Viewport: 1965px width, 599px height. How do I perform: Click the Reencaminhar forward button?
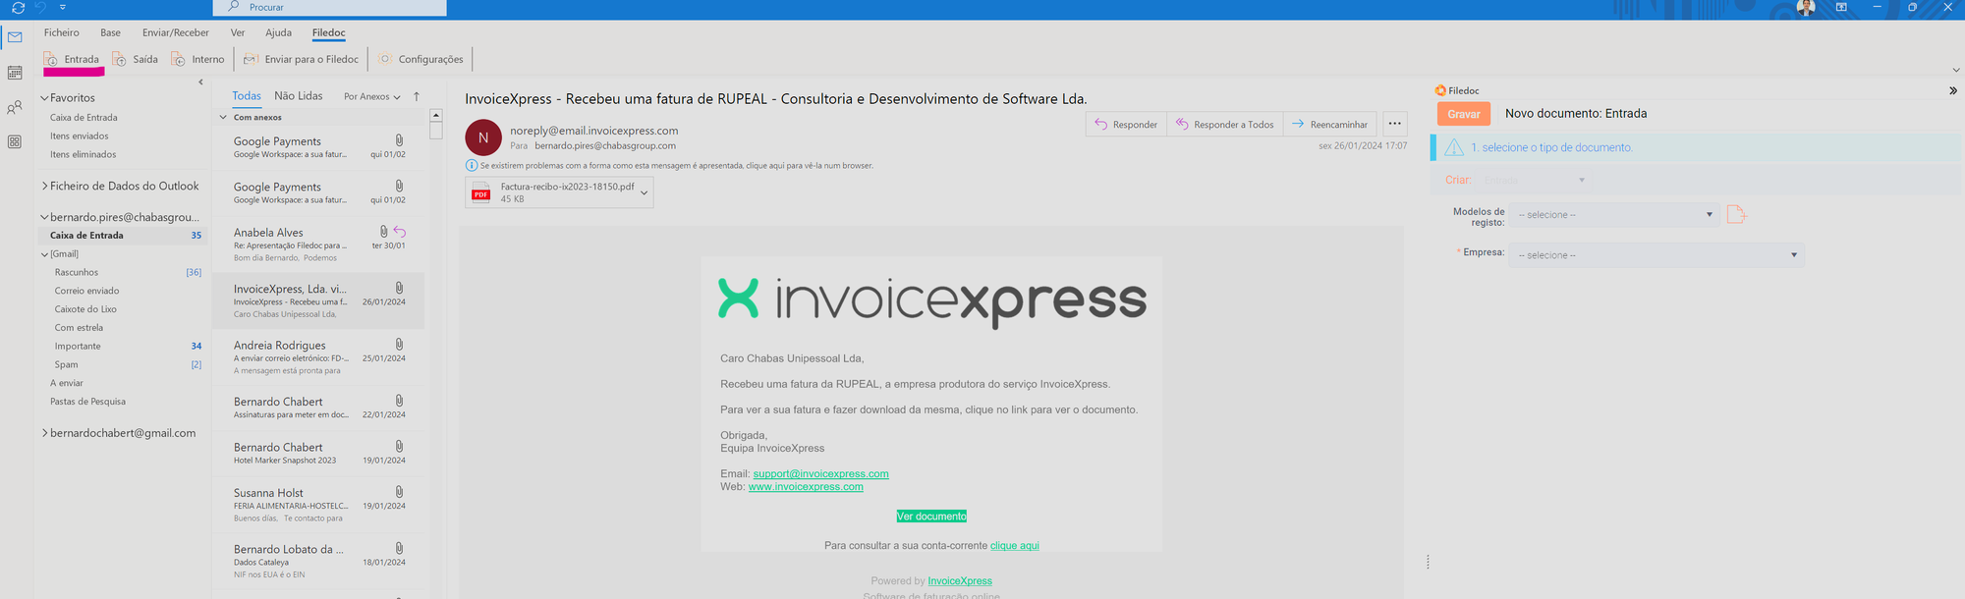1329,125
